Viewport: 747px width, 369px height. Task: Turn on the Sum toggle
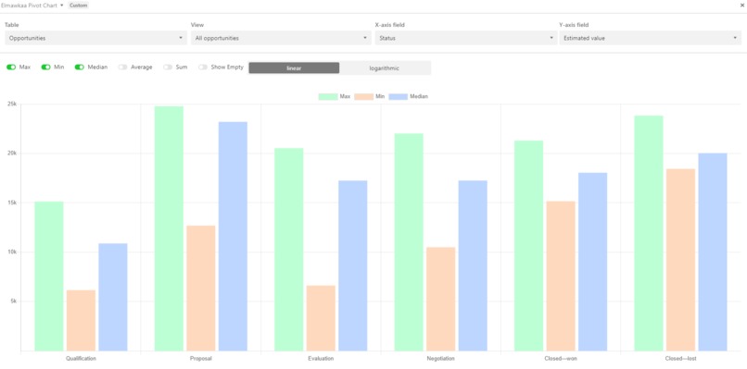point(168,68)
